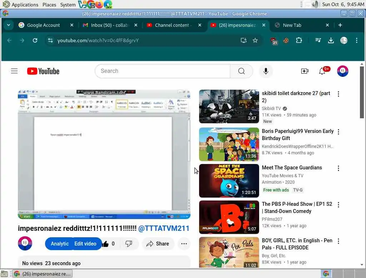This screenshot has height=278, width=366.
Task: Open Chrome downloads icon
Action: pyautogui.click(x=331, y=40)
